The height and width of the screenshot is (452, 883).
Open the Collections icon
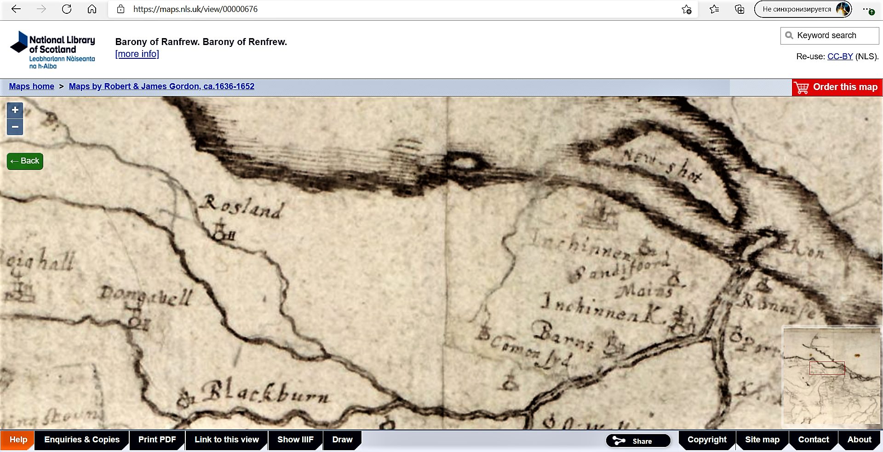(x=740, y=9)
